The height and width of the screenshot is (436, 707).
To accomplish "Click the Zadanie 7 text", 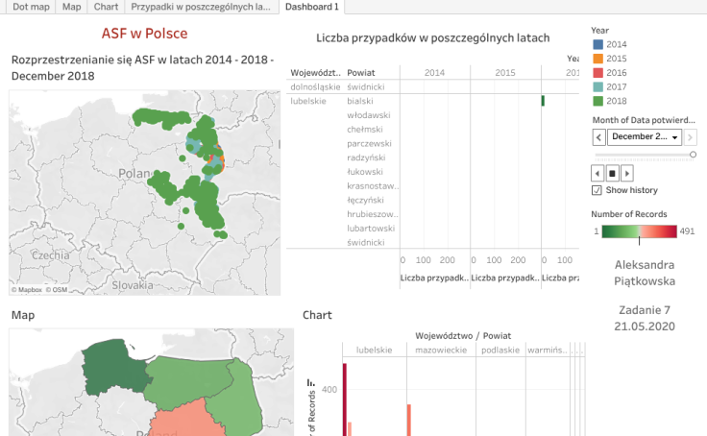I will (x=645, y=310).
